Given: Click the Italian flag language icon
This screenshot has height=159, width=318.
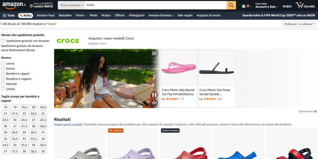Looking at the screenshot, I should [243, 6].
